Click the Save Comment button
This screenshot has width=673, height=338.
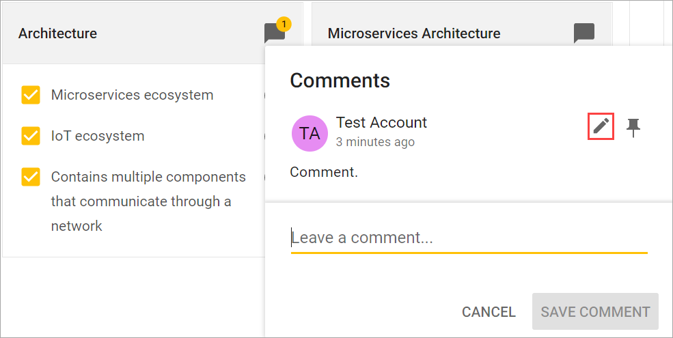[x=595, y=312]
